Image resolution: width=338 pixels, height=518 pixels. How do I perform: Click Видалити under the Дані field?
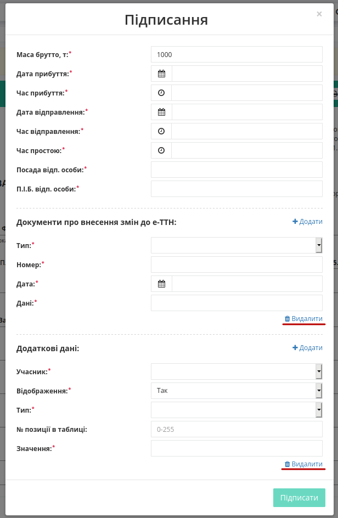click(x=303, y=319)
